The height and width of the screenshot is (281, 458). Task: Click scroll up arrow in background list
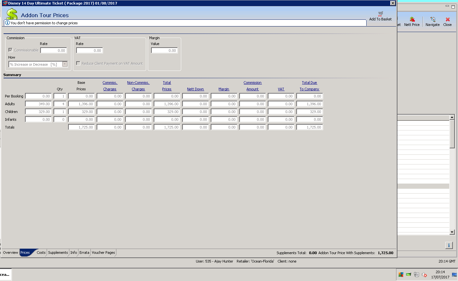coord(452,117)
